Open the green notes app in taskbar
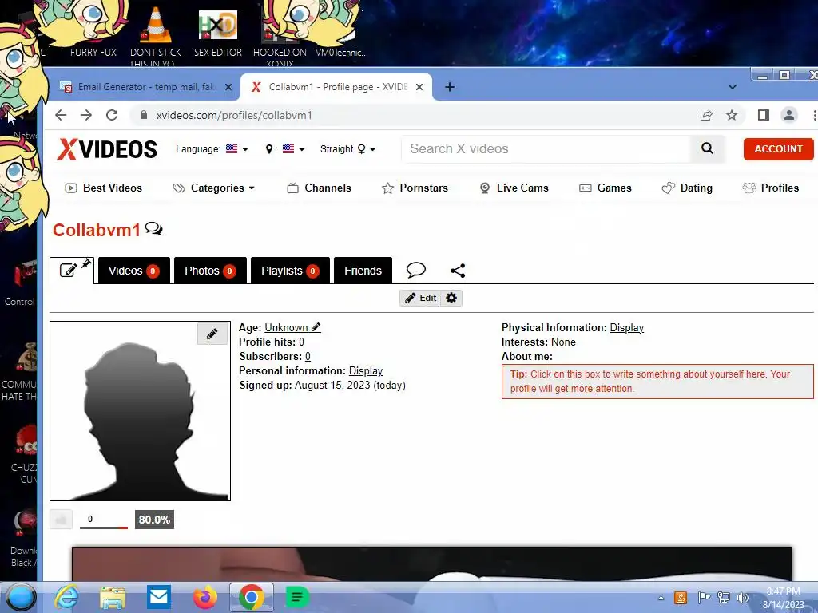 (x=297, y=597)
